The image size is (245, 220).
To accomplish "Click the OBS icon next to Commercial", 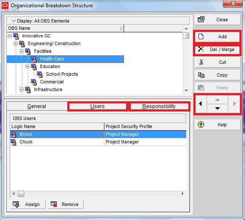I will pyautogui.click(x=34, y=82).
